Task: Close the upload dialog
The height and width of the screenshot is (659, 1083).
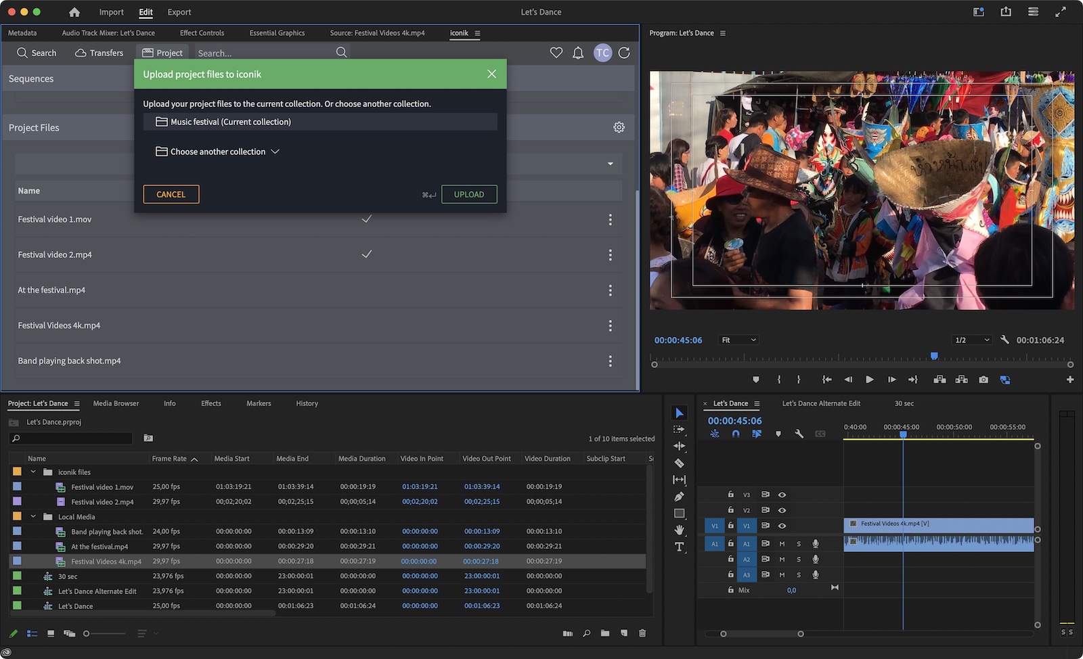Action: (x=492, y=74)
